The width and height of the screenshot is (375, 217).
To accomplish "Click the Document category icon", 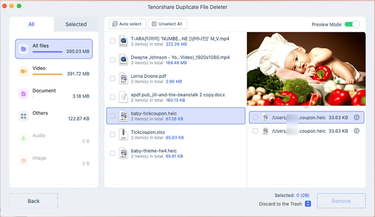I will 23,94.
